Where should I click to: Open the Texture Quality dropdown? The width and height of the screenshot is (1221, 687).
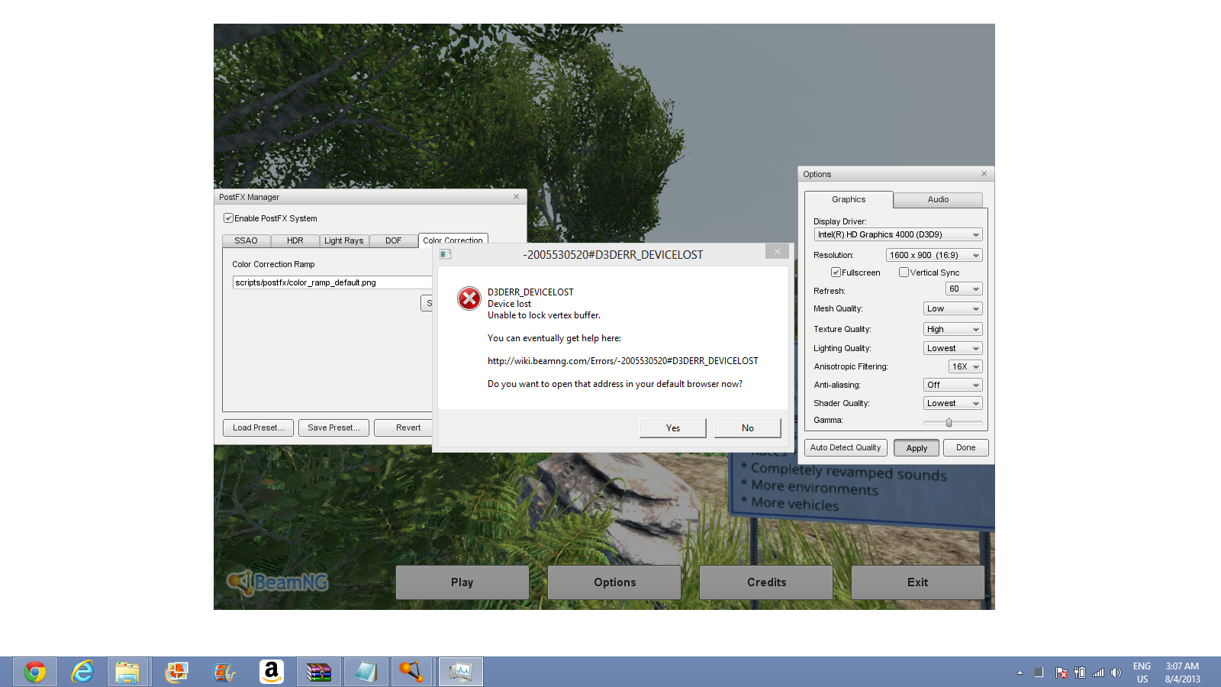pos(952,329)
